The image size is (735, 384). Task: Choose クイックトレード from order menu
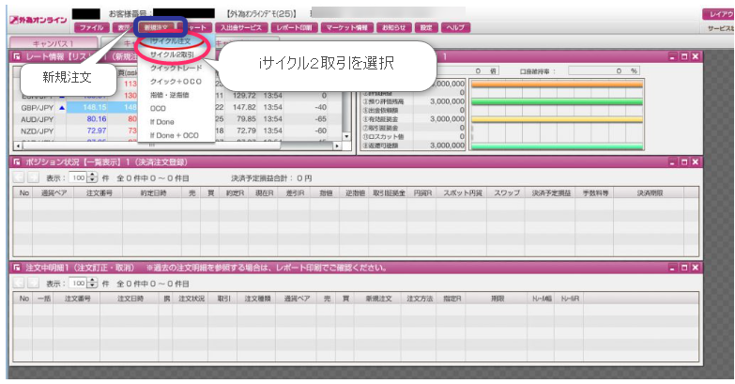point(176,69)
